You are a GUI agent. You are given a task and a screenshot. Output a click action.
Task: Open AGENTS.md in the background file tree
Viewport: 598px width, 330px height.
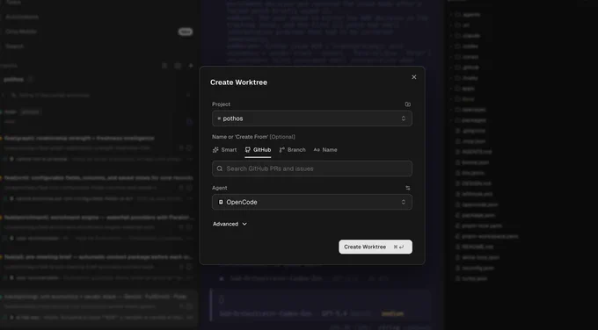tap(478, 152)
